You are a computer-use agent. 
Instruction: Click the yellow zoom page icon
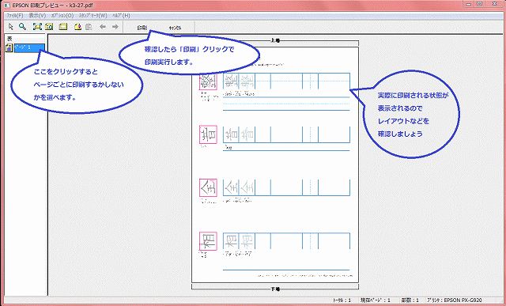[x=49, y=27]
